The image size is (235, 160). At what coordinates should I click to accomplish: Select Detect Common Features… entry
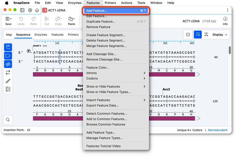click(116, 113)
